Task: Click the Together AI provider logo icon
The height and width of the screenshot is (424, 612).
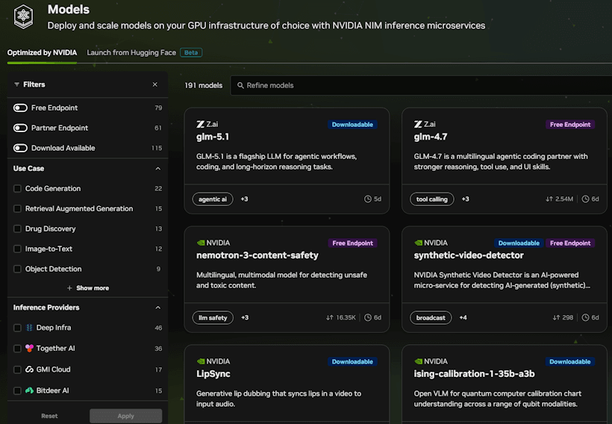Action: pyautogui.click(x=29, y=349)
